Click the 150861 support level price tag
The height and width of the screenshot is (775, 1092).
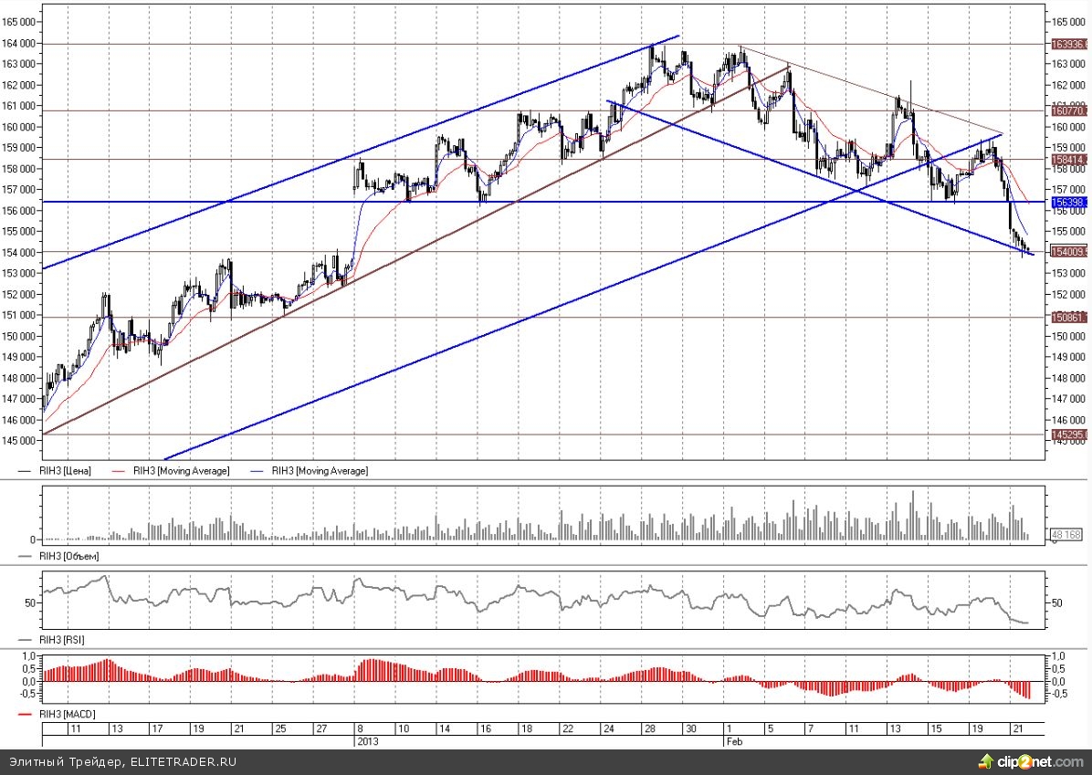(1068, 318)
